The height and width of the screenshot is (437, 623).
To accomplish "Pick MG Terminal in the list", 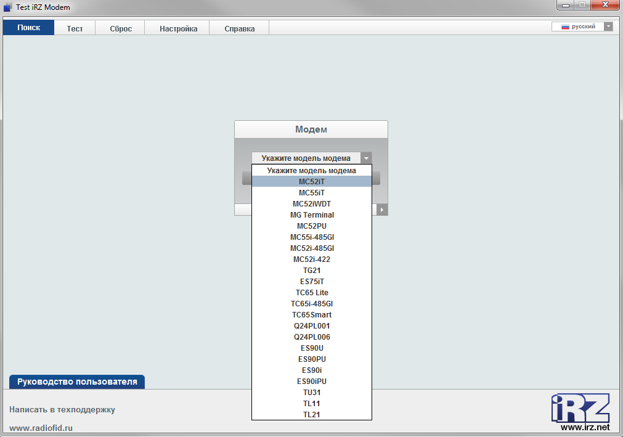I will tap(312, 215).
